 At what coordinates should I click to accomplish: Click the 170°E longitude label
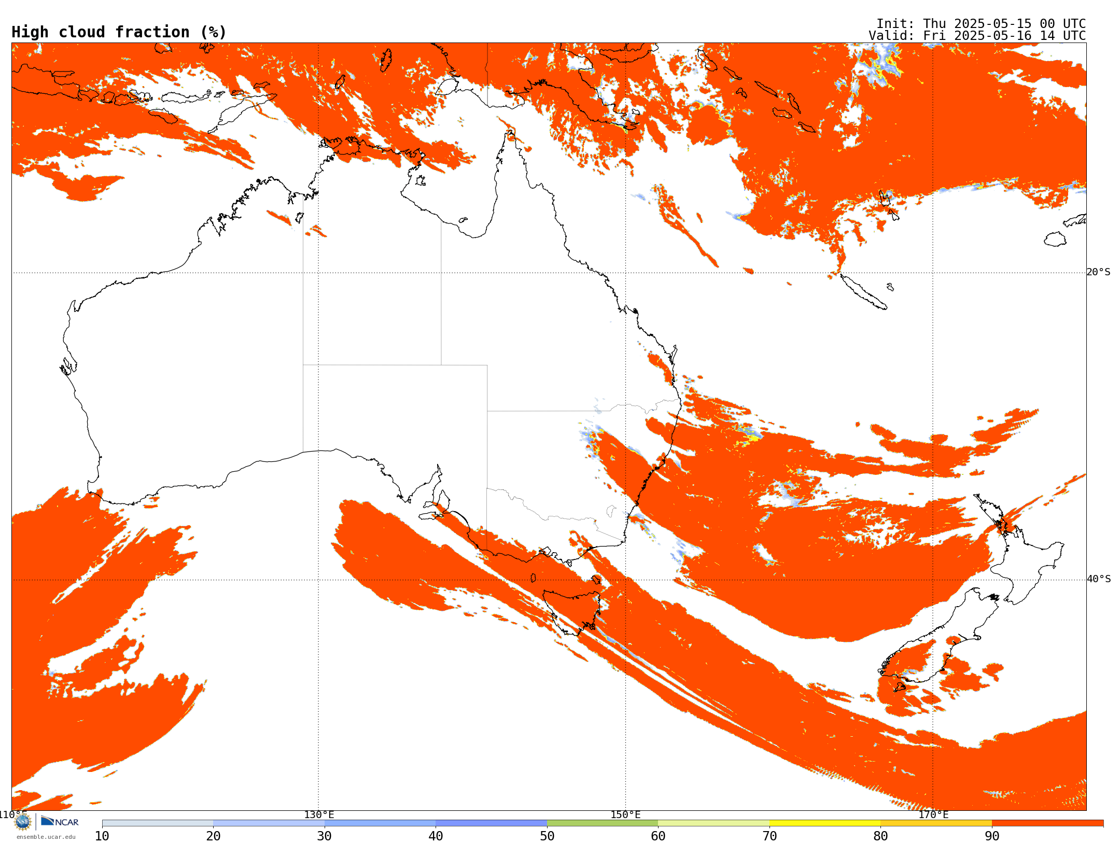(933, 814)
